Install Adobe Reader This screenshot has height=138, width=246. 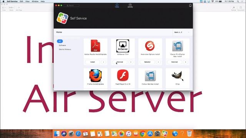point(93,62)
